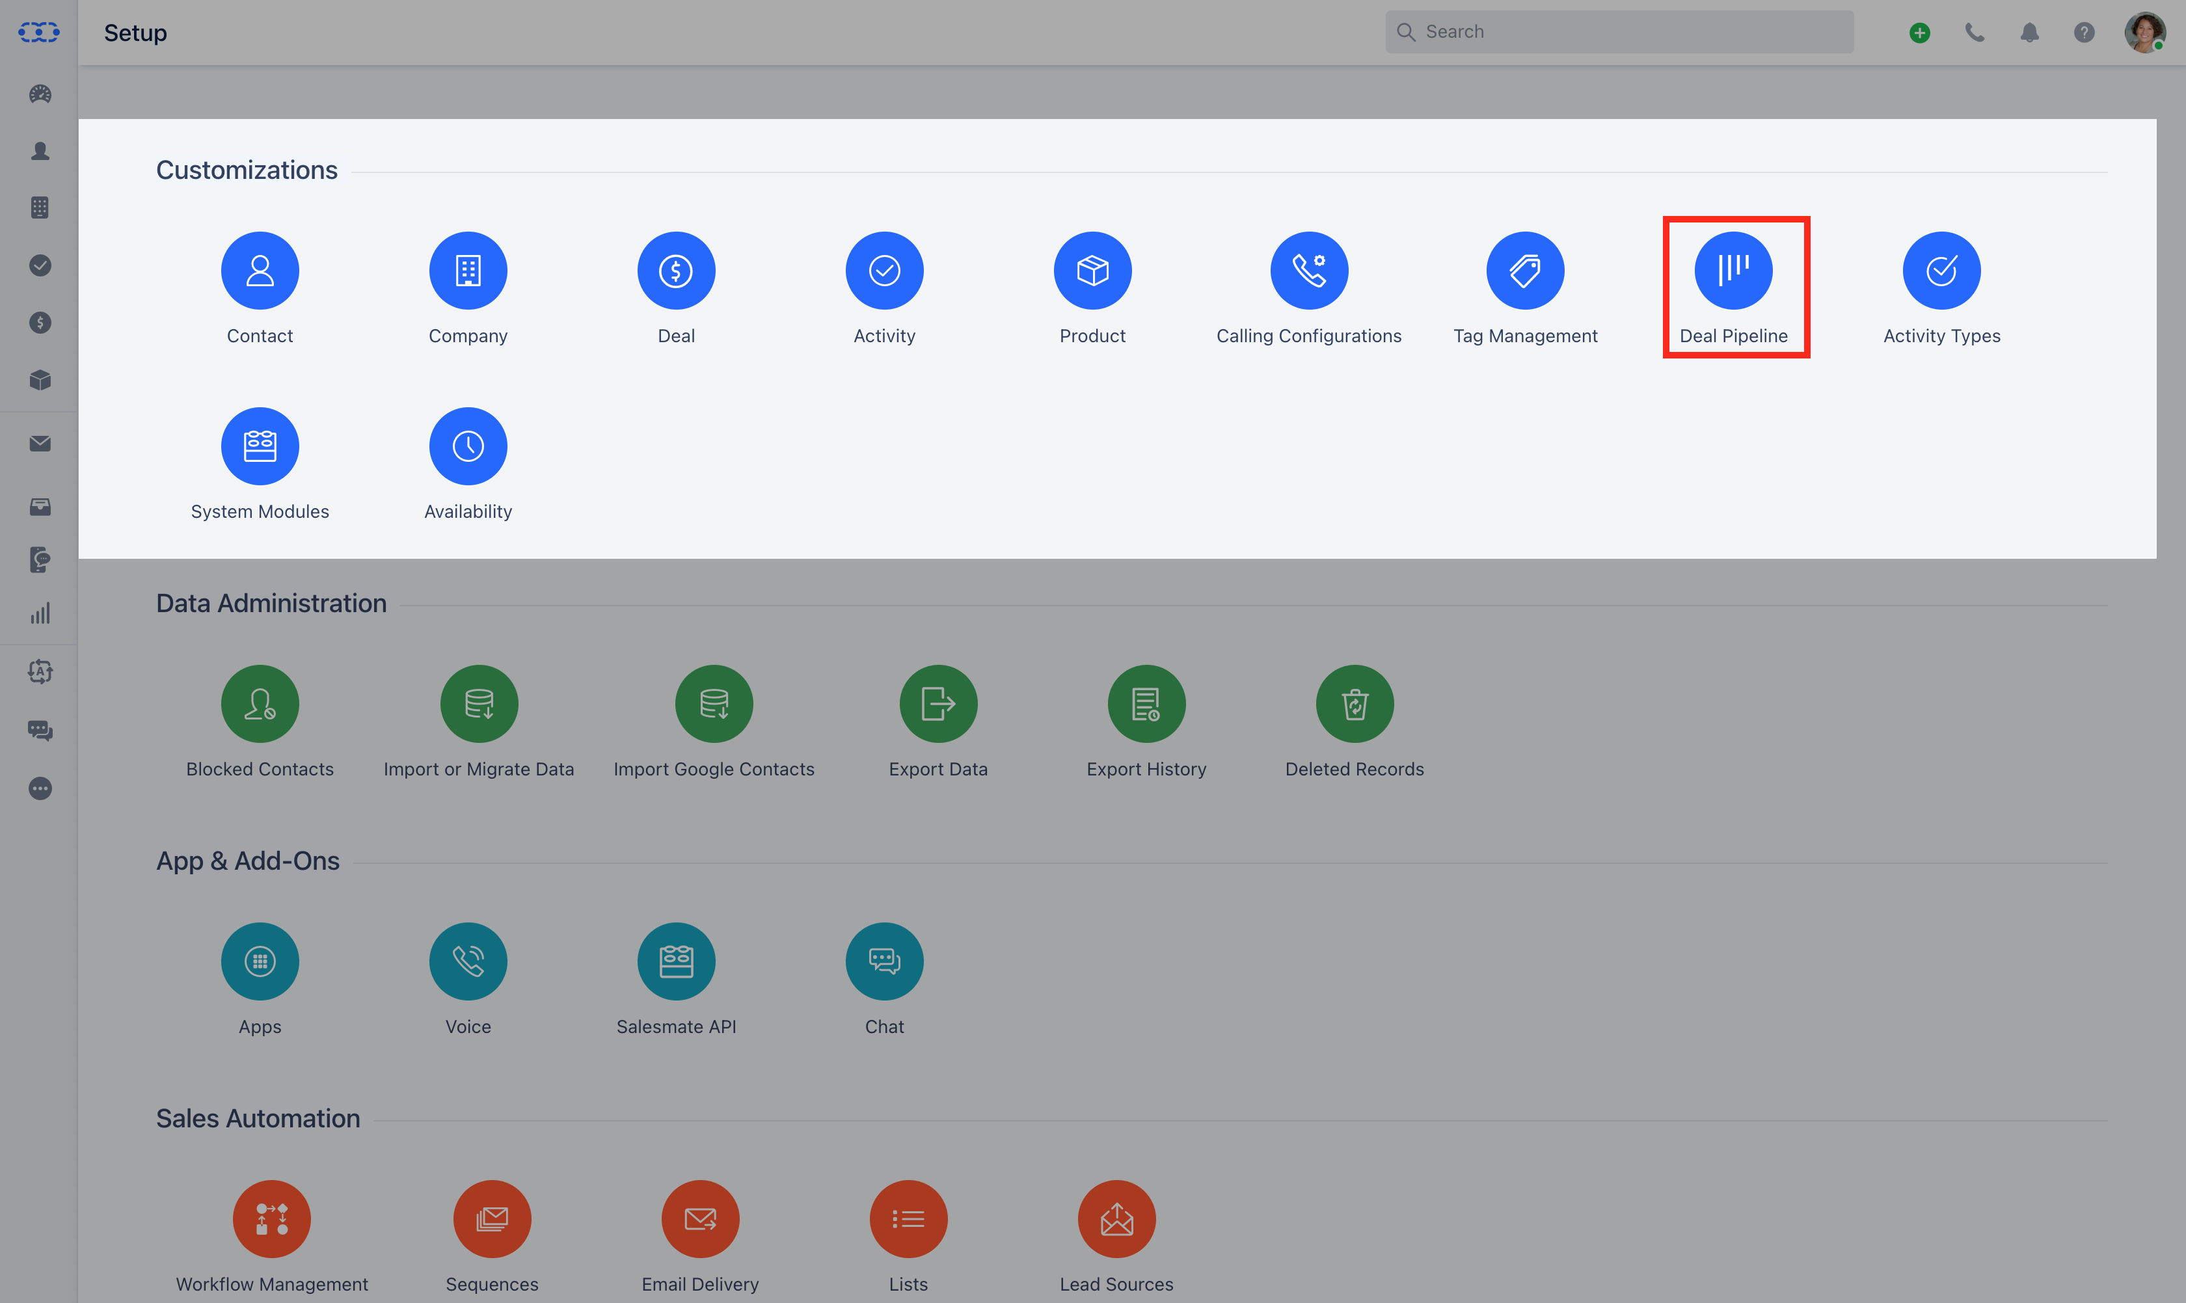Open the text message document icon in sidebar
Viewport: 2186px width, 1303px height.
pyautogui.click(x=40, y=559)
